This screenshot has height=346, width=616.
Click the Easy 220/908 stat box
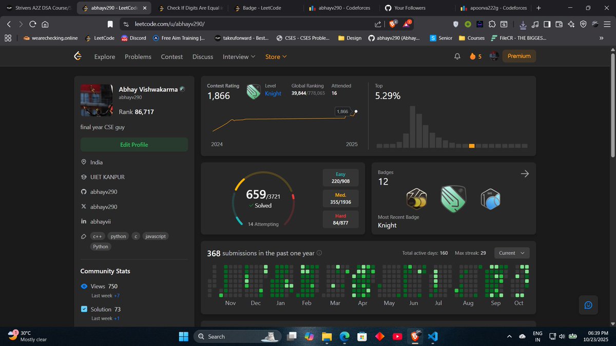340,178
